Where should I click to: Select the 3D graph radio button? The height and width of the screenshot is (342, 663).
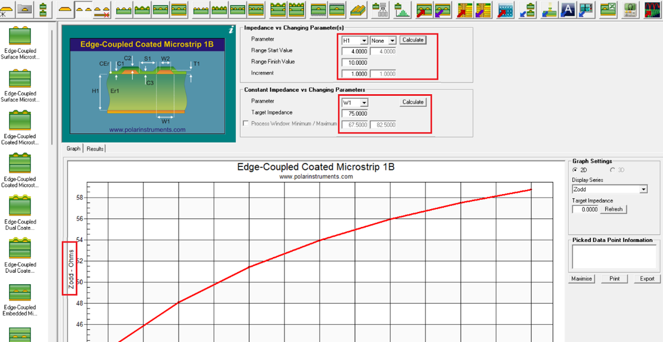pyautogui.click(x=613, y=170)
